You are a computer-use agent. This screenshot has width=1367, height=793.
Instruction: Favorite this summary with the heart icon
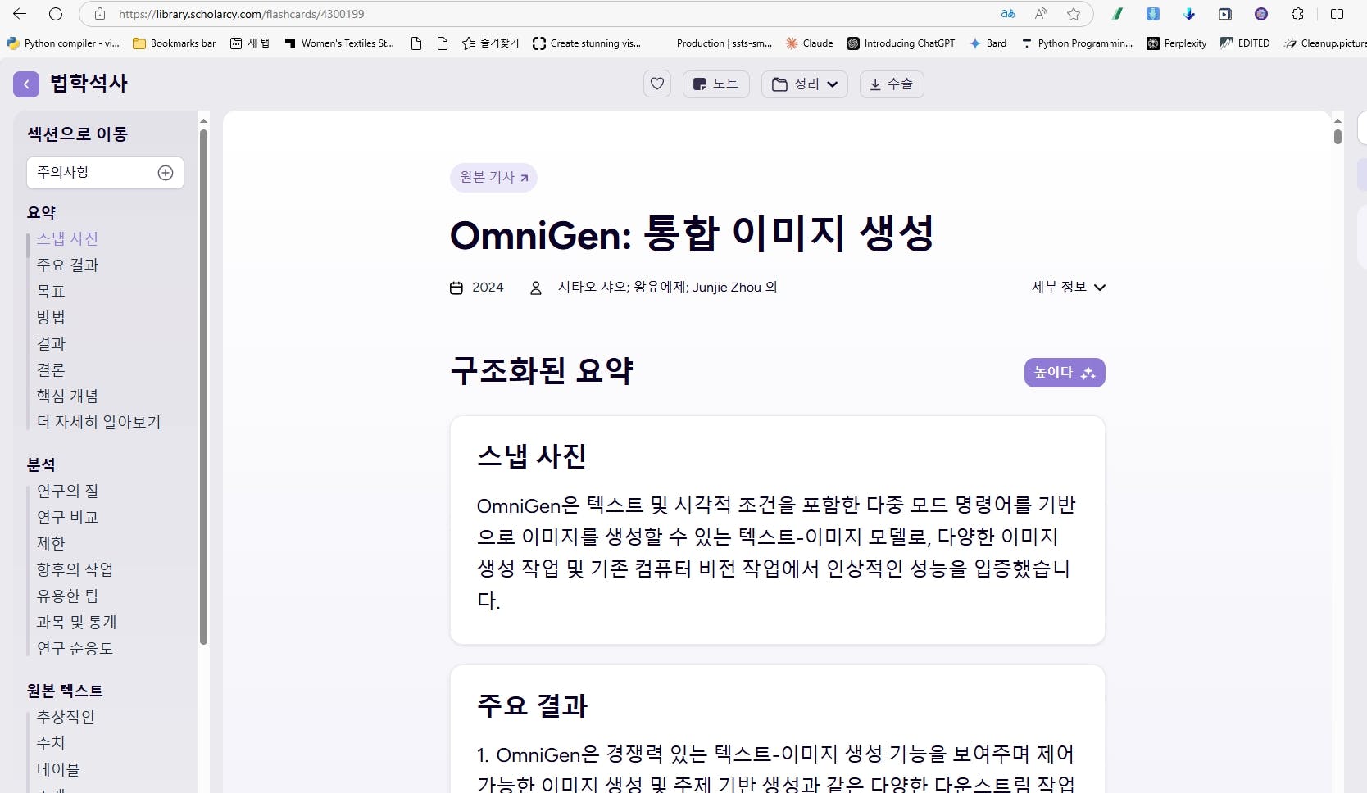[657, 84]
